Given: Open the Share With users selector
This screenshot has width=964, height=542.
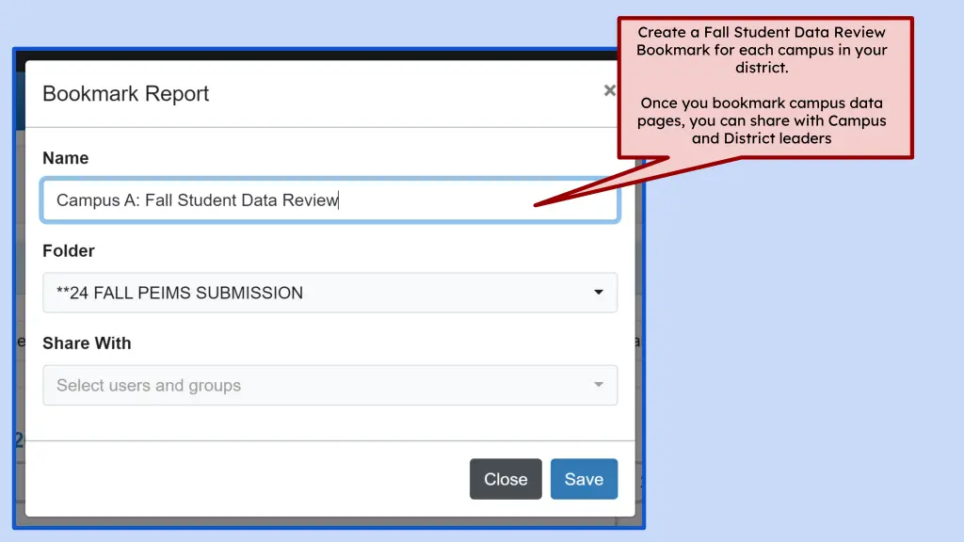Looking at the screenshot, I should coord(329,386).
